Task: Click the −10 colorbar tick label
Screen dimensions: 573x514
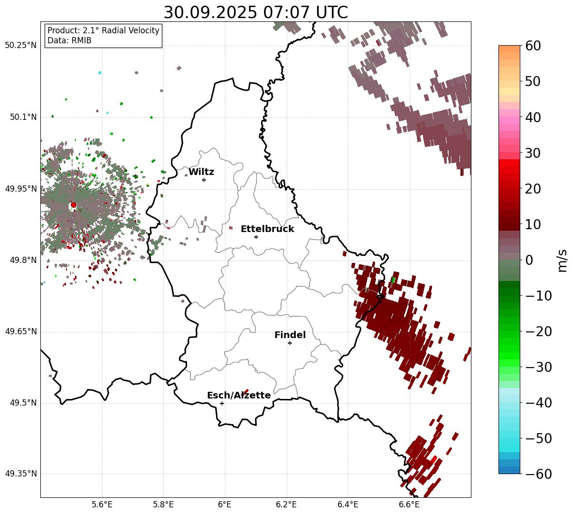Action: (x=538, y=296)
